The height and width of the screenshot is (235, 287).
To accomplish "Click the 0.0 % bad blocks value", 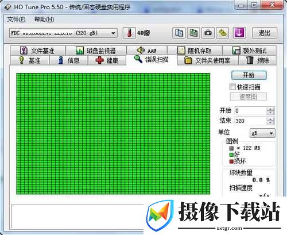I will tap(261, 180).
